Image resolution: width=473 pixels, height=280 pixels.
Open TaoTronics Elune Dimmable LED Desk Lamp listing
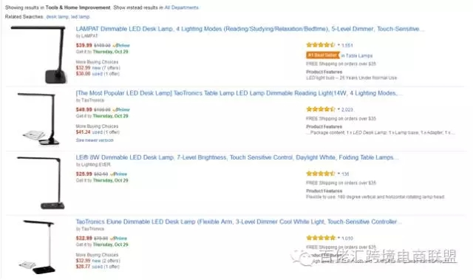(x=239, y=222)
